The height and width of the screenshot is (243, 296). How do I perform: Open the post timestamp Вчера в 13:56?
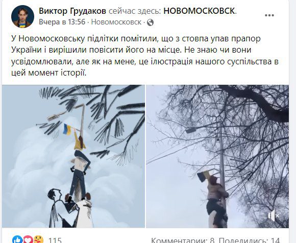point(62,22)
